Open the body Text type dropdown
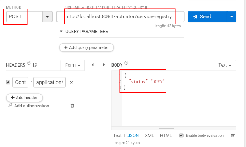The height and width of the screenshot is (147, 246). (225, 65)
